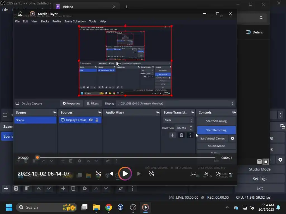
Task: Open the Display 1024x768 dropdown in video
Action: [x=175, y=103]
